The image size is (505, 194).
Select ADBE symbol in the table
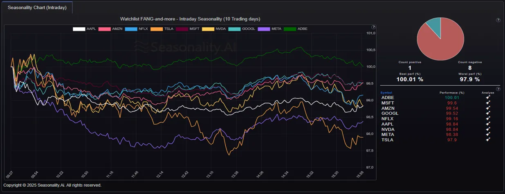[388, 98]
